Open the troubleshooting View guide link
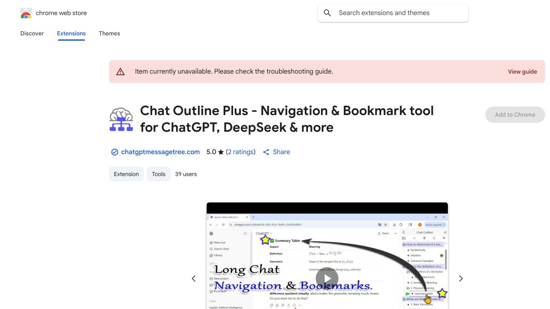The height and width of the screenshot is (309, 550). [522, 72]
